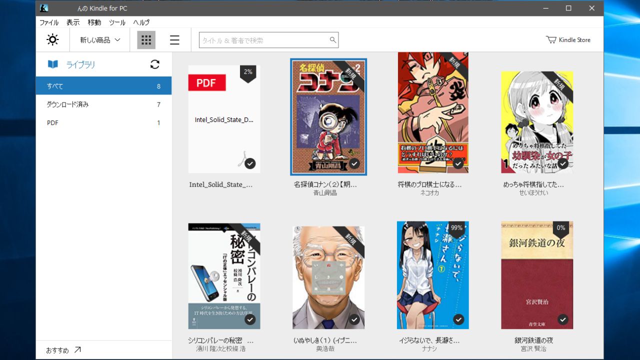Select the ダウンロード済み filter
The height and width of the screenshot is (360, 640).
[103, 104]
